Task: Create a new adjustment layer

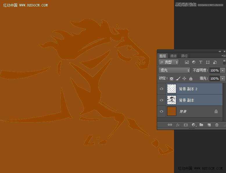Action: tap(193, 125)
